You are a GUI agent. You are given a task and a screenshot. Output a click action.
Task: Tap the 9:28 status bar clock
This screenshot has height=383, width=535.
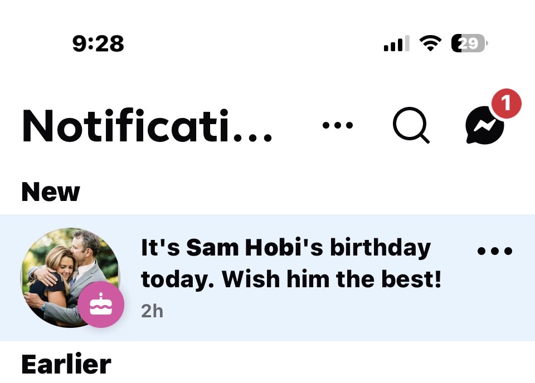98,43
